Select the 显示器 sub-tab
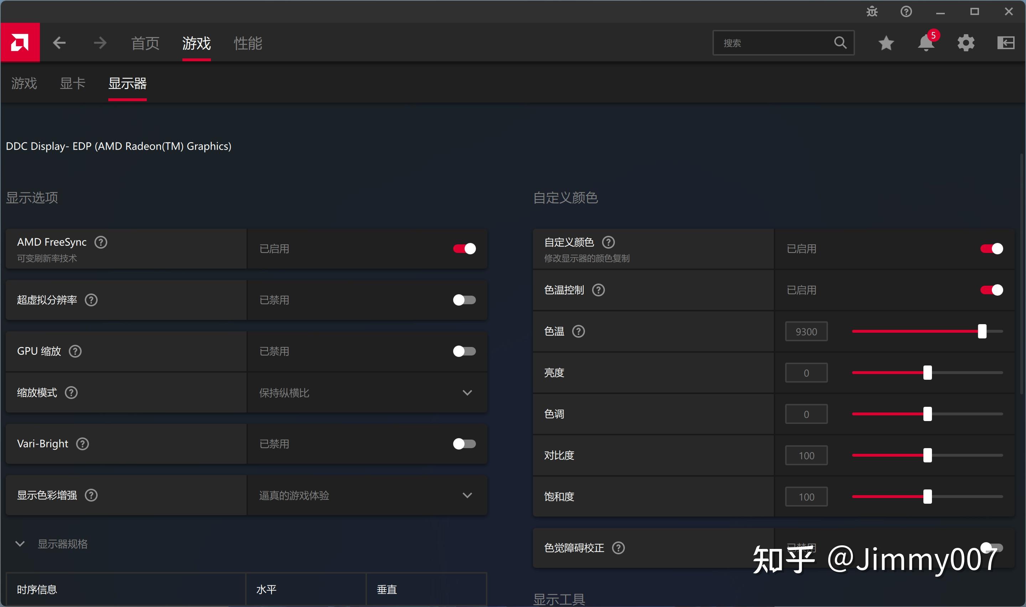Screen dimensions: 1026x607 [x=127, y=83]
